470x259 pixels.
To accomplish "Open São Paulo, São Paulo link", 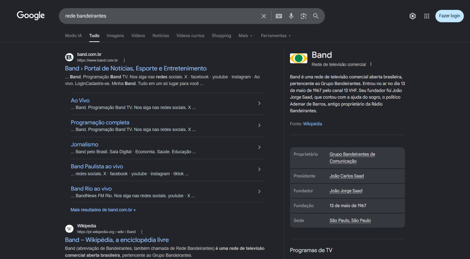I will [350, 221].
